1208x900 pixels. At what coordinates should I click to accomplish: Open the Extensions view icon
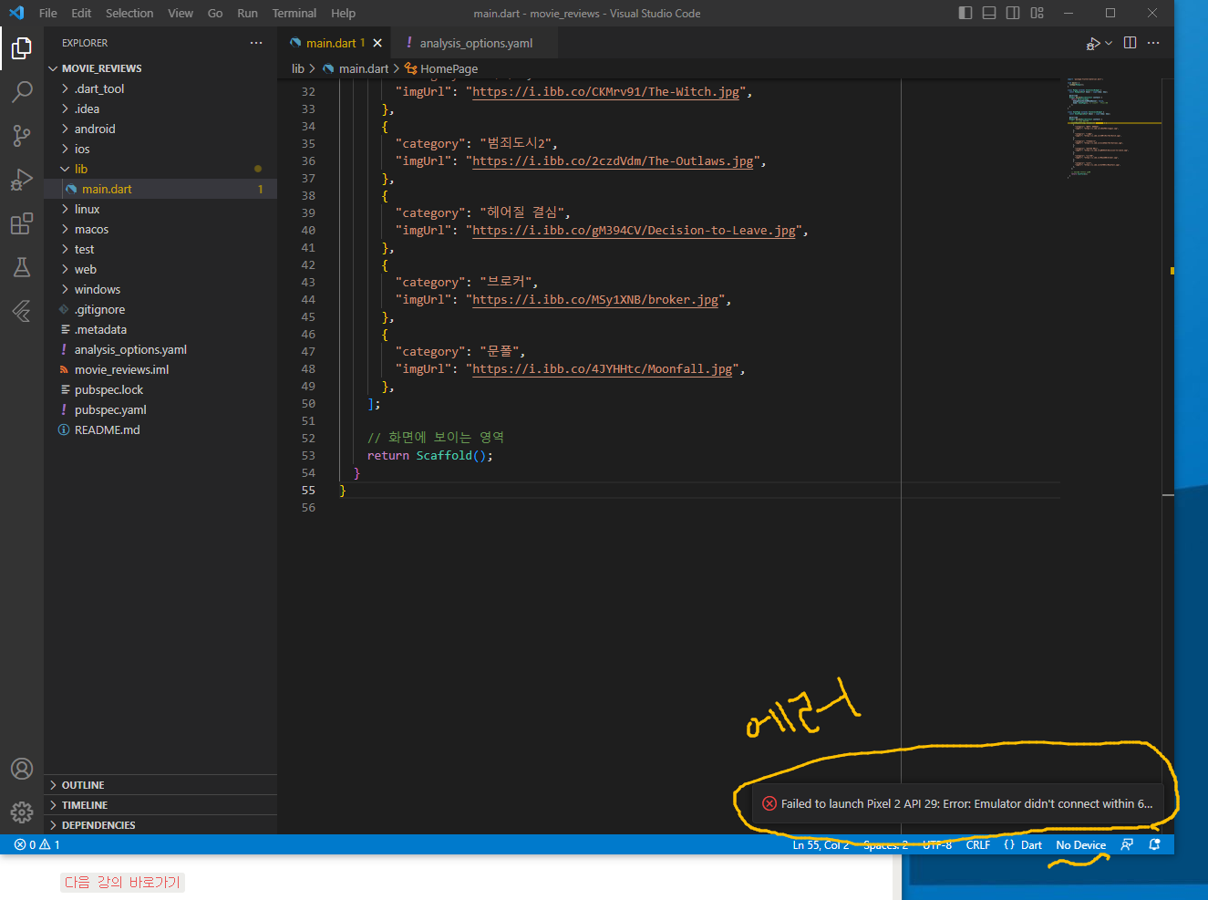point(22,223)
